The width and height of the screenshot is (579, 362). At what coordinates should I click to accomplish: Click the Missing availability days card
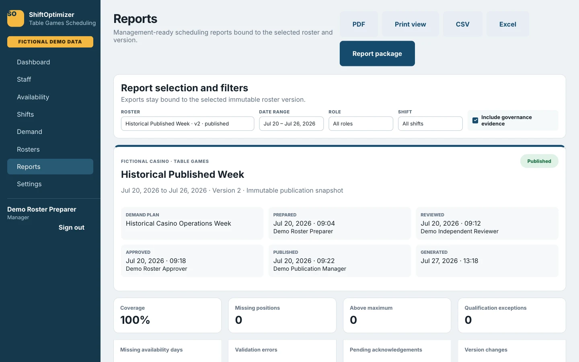(x=168, y=351)
